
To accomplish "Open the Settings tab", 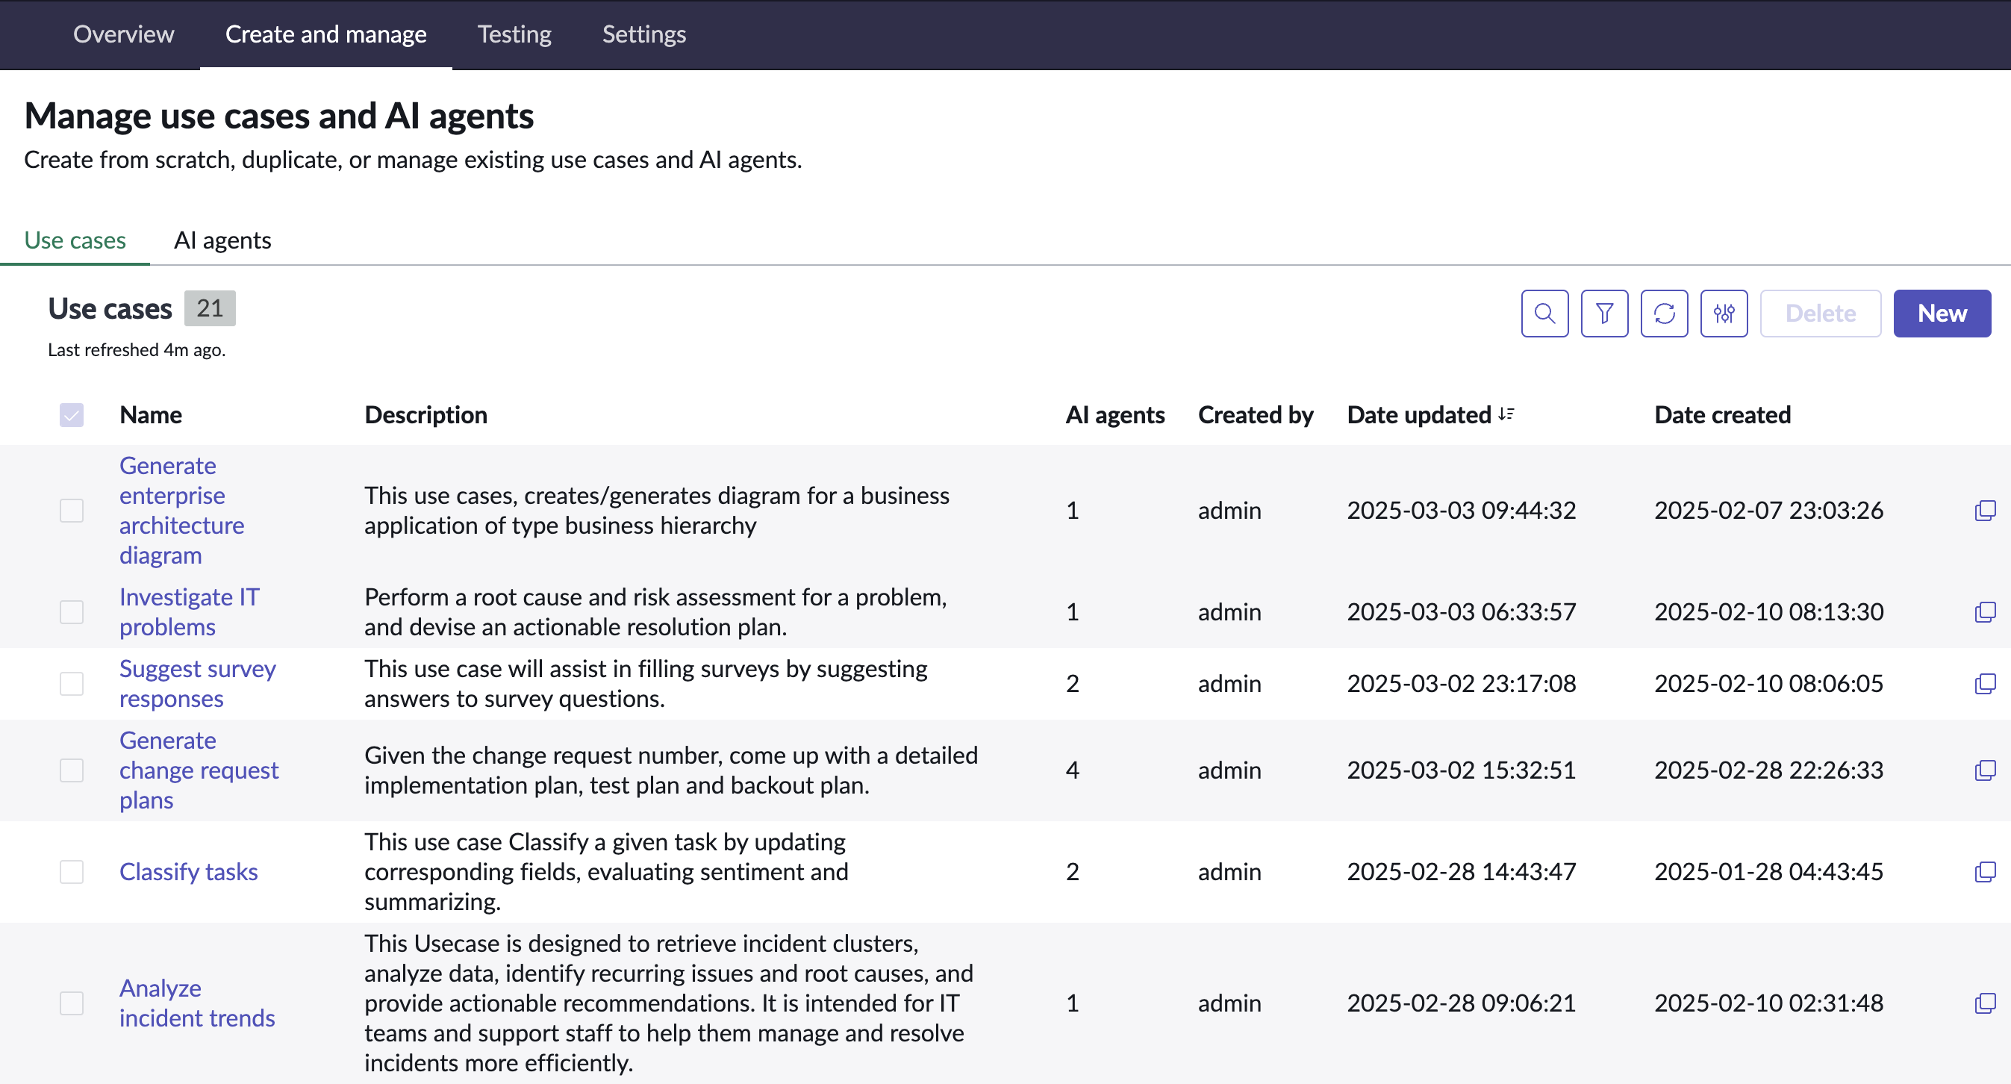I will point(644,34).
